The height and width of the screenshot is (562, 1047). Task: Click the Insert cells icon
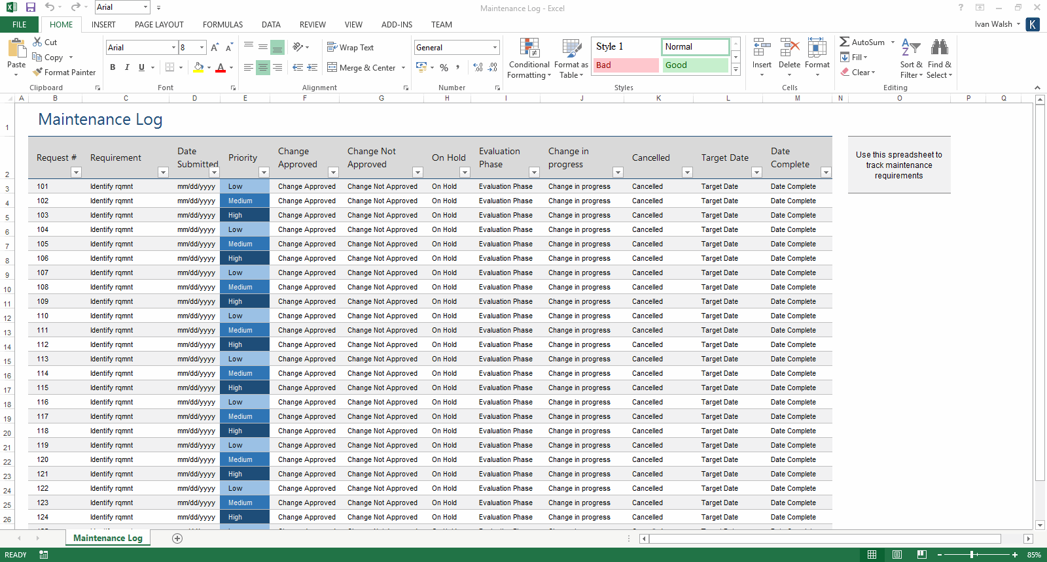[762, 48]
